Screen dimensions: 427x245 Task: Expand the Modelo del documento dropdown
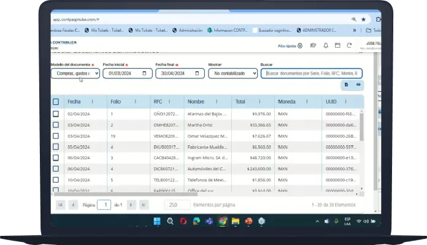click(x=75, y=73)
